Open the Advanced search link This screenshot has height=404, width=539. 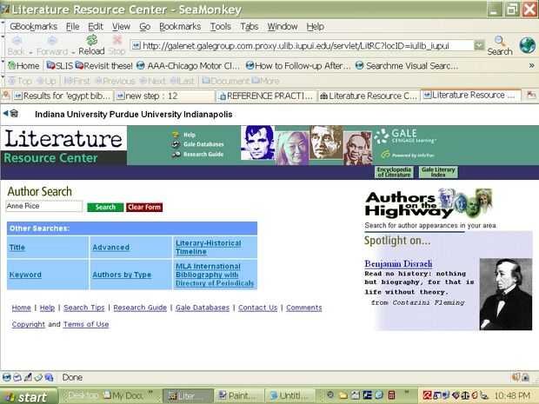pyautogui.click(x=111, y=248)
